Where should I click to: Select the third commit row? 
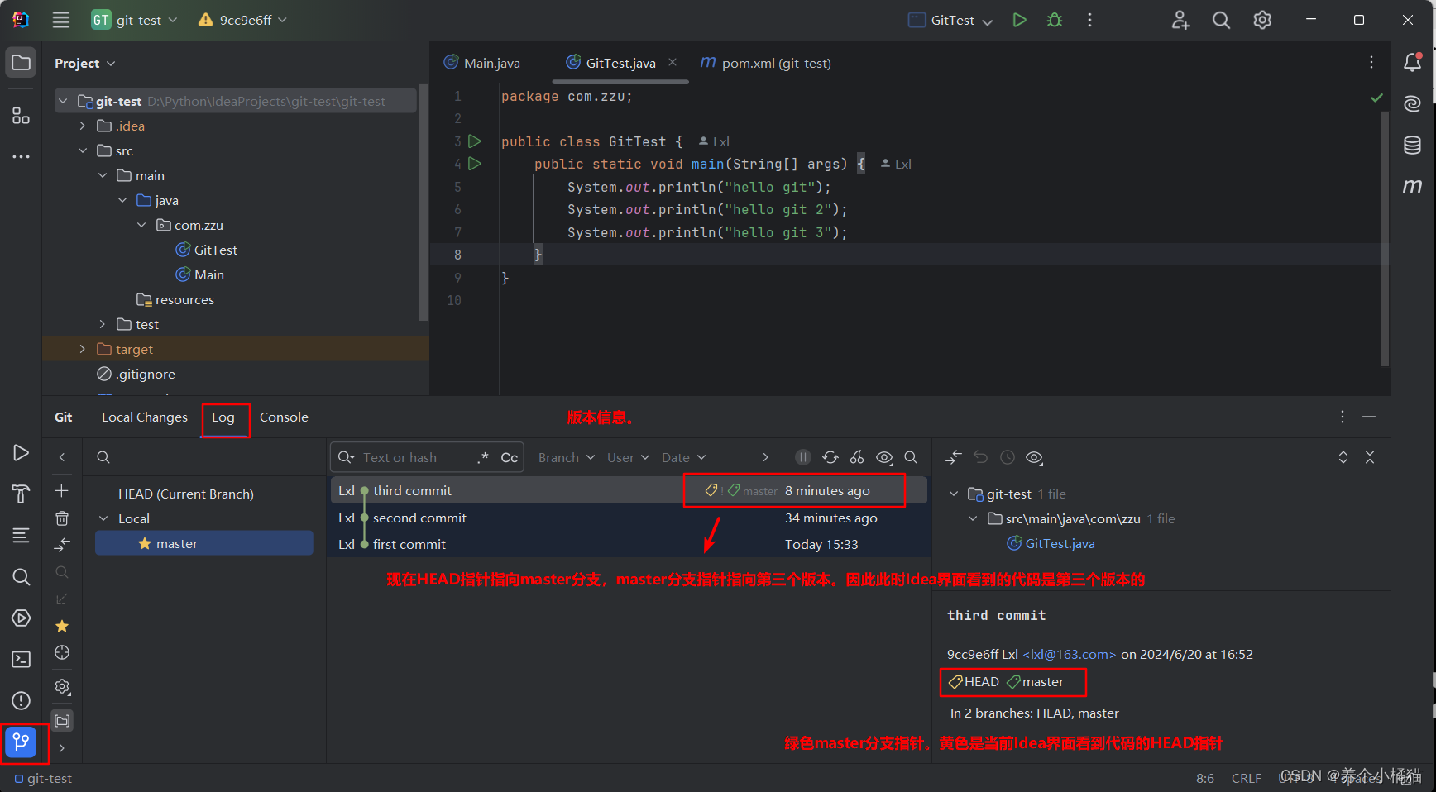(x=629, y=490)
